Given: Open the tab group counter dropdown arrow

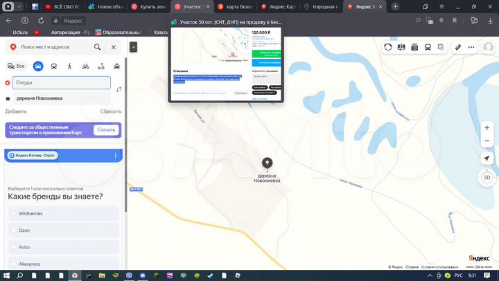Looking at the screenshot, I should pyautogui.click(x=19, y=6).
